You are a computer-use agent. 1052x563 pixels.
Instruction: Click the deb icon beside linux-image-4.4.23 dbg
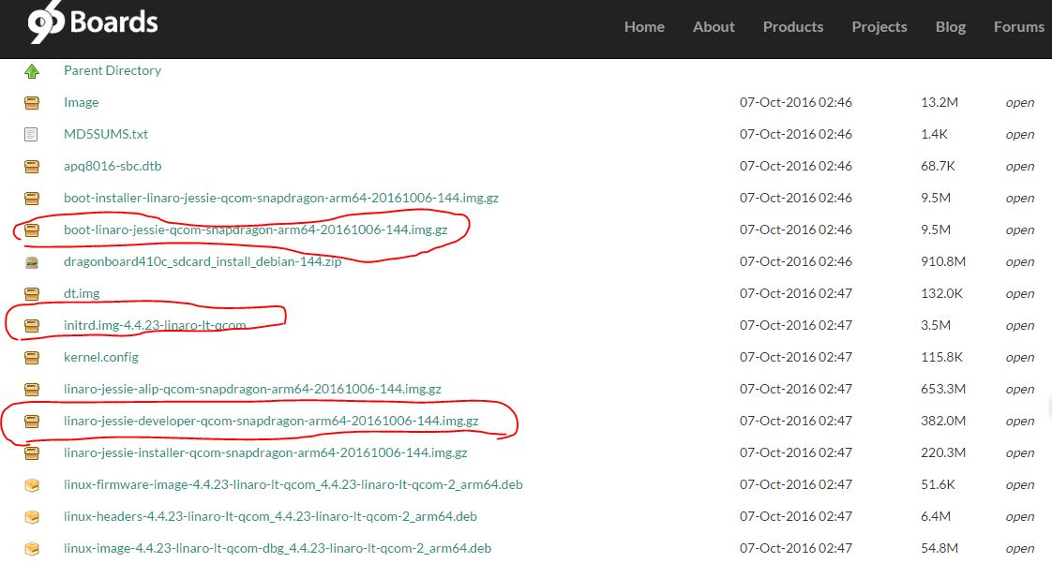32,548
